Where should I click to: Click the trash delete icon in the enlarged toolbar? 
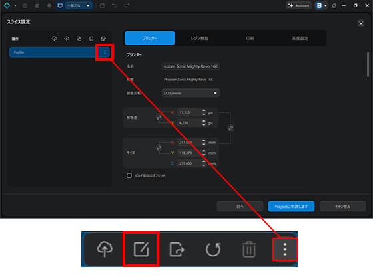coord(249,249)
